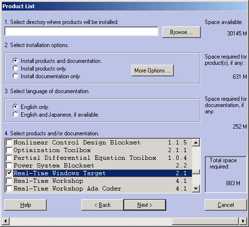This screenshot has width=249, height=227.
Task: Highlight the Real-Time Workshop Ada Coder row
Action: pos(103,189)
